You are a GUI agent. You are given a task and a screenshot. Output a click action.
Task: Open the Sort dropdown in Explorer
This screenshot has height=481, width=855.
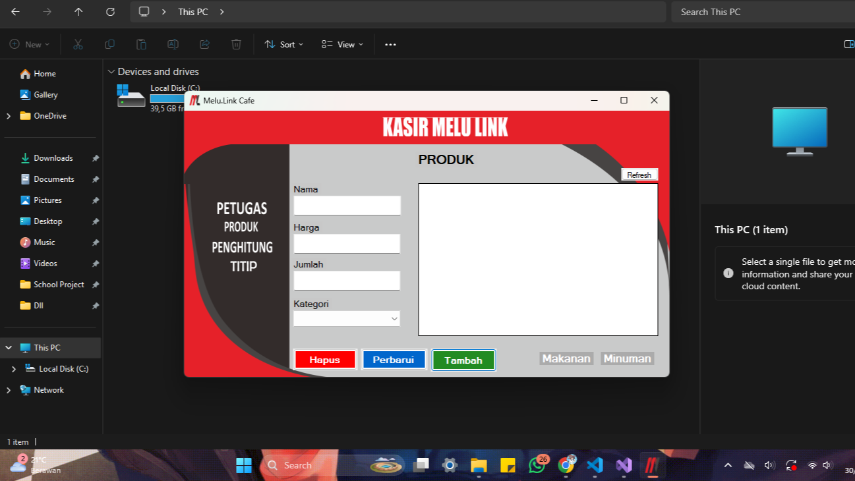[x=283, y=44]
